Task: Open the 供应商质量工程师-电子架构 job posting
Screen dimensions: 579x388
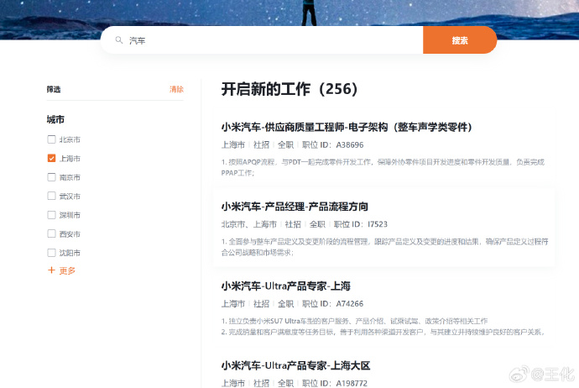Action: tap(347, 127)
